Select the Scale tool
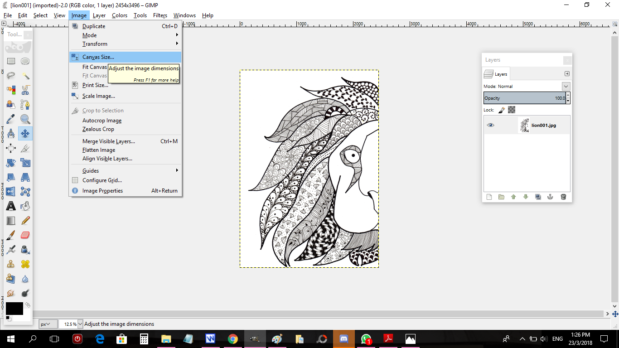The height and width of the screenshot is (348, 619). click(25, 163)
